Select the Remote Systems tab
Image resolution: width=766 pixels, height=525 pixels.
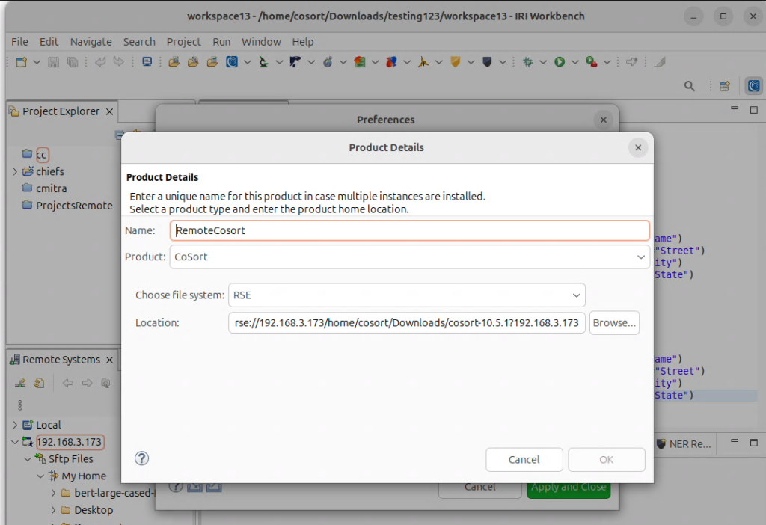tap(61, 360)
